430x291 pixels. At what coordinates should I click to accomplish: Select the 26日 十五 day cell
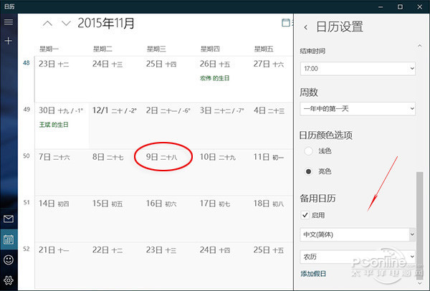(x=223, y=80)
